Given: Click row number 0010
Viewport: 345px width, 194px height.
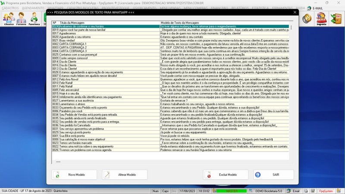Looking at the screenshot, I should (55, 83).
